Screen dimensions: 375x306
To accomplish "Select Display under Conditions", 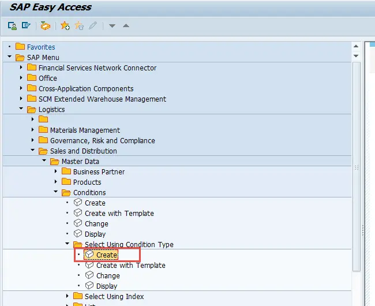I will (95, 234).
